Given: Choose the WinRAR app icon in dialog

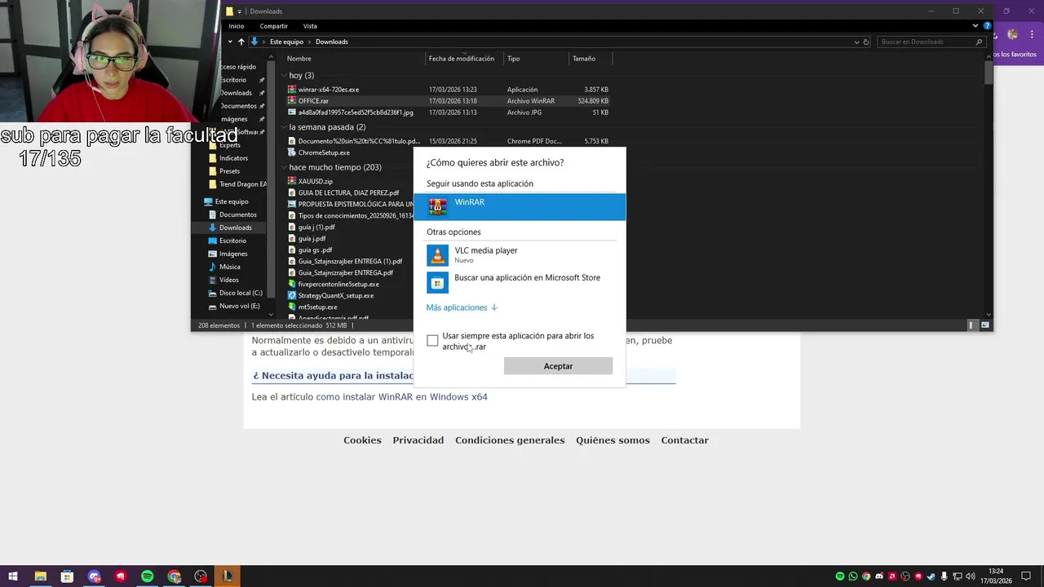Looking at the screenshot, I should point(438,207).
